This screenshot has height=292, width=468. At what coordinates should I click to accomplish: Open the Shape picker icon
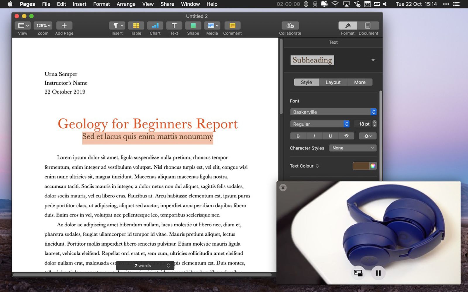(193, 26)
